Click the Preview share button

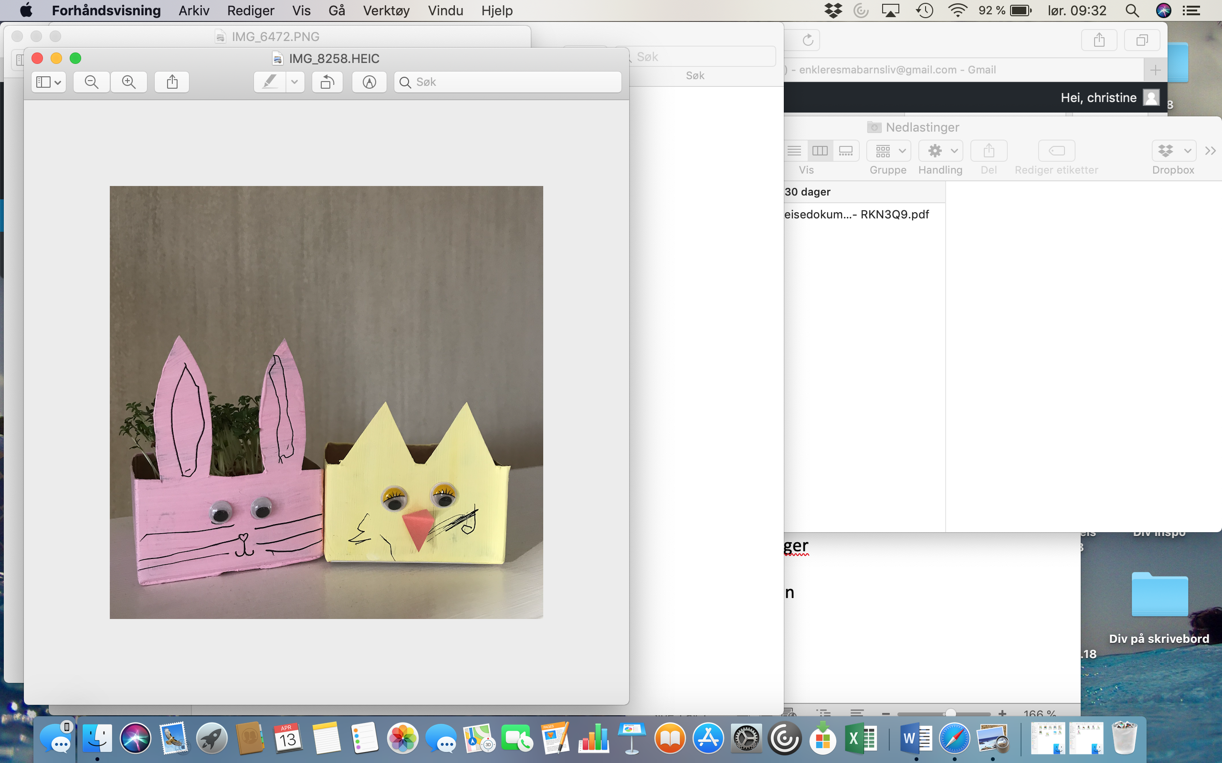coord(172,82)
